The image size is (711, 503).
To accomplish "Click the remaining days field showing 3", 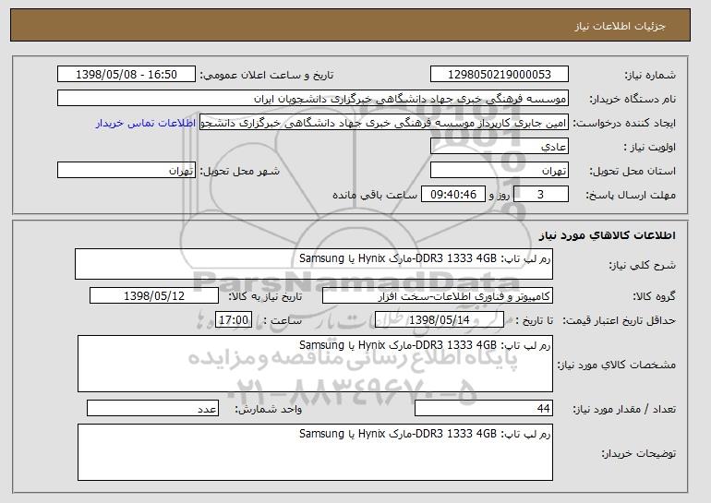I will (540, 195).
